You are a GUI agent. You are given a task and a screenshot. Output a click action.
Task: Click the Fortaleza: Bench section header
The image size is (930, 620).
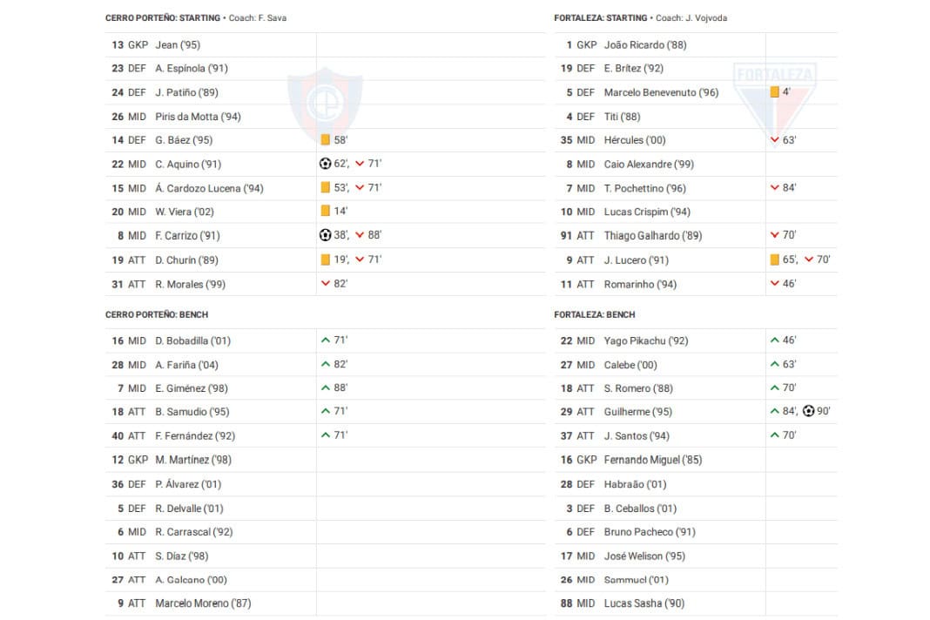pyautogui.click(x=596, y=314)
